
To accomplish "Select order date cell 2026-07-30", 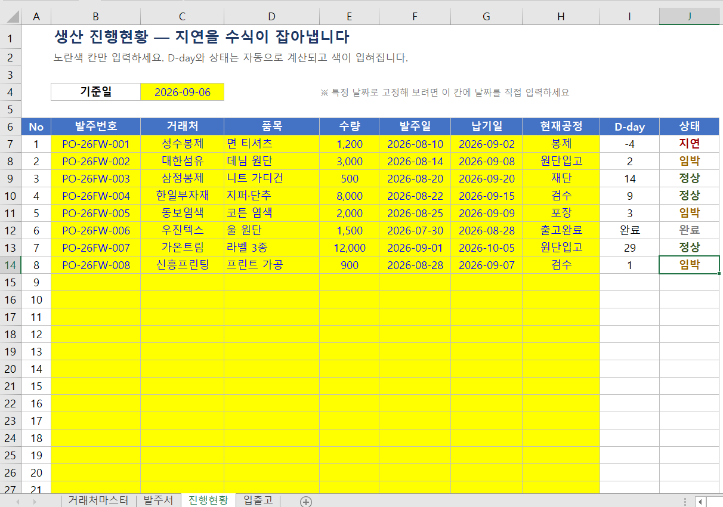I will pos(415,230).
